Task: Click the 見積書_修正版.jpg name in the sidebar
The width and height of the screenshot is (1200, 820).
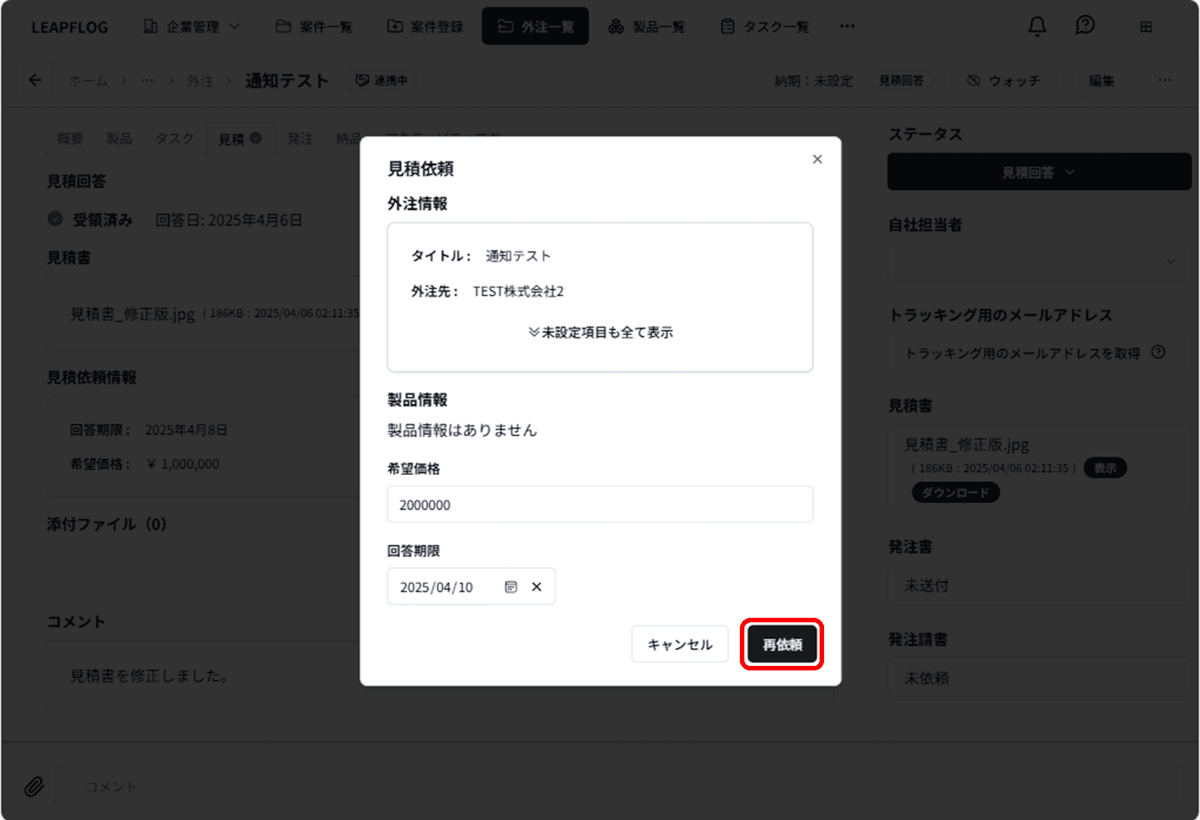Action: pyautogui.click(x=966, y=445)
